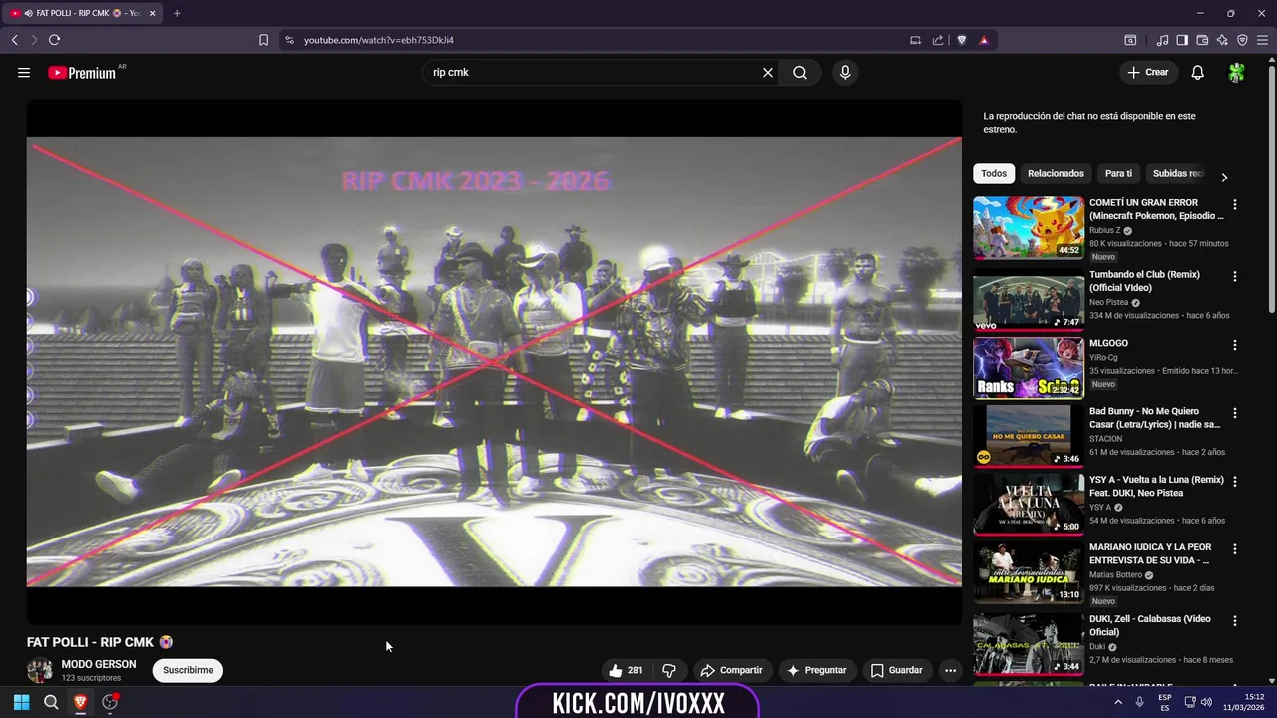Dislike the video with thumbs down
Viewport: 1277px width, 718px height.
click(x=669, y=670)
